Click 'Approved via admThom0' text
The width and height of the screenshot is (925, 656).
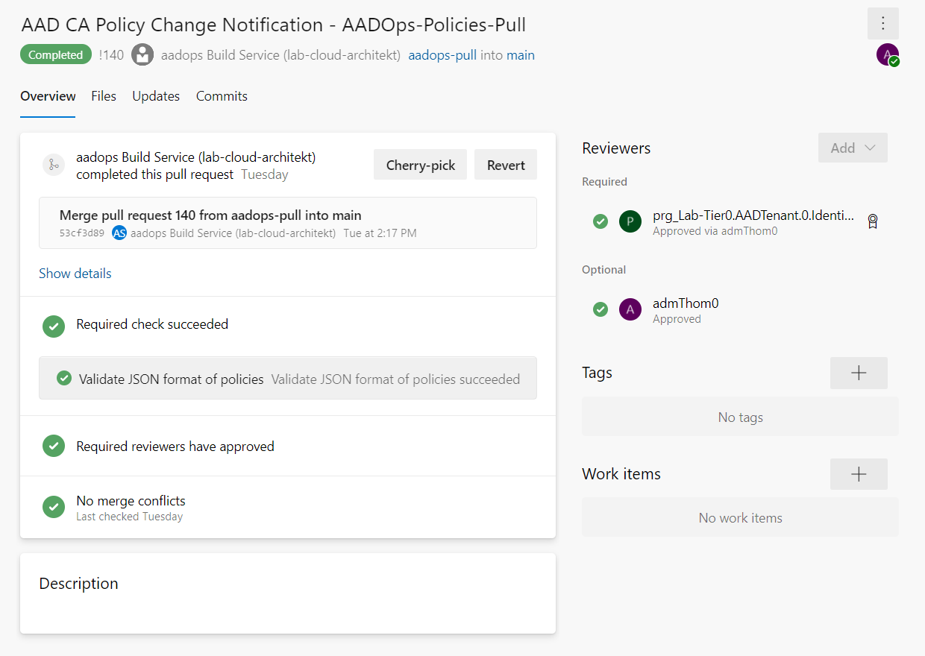715,231
